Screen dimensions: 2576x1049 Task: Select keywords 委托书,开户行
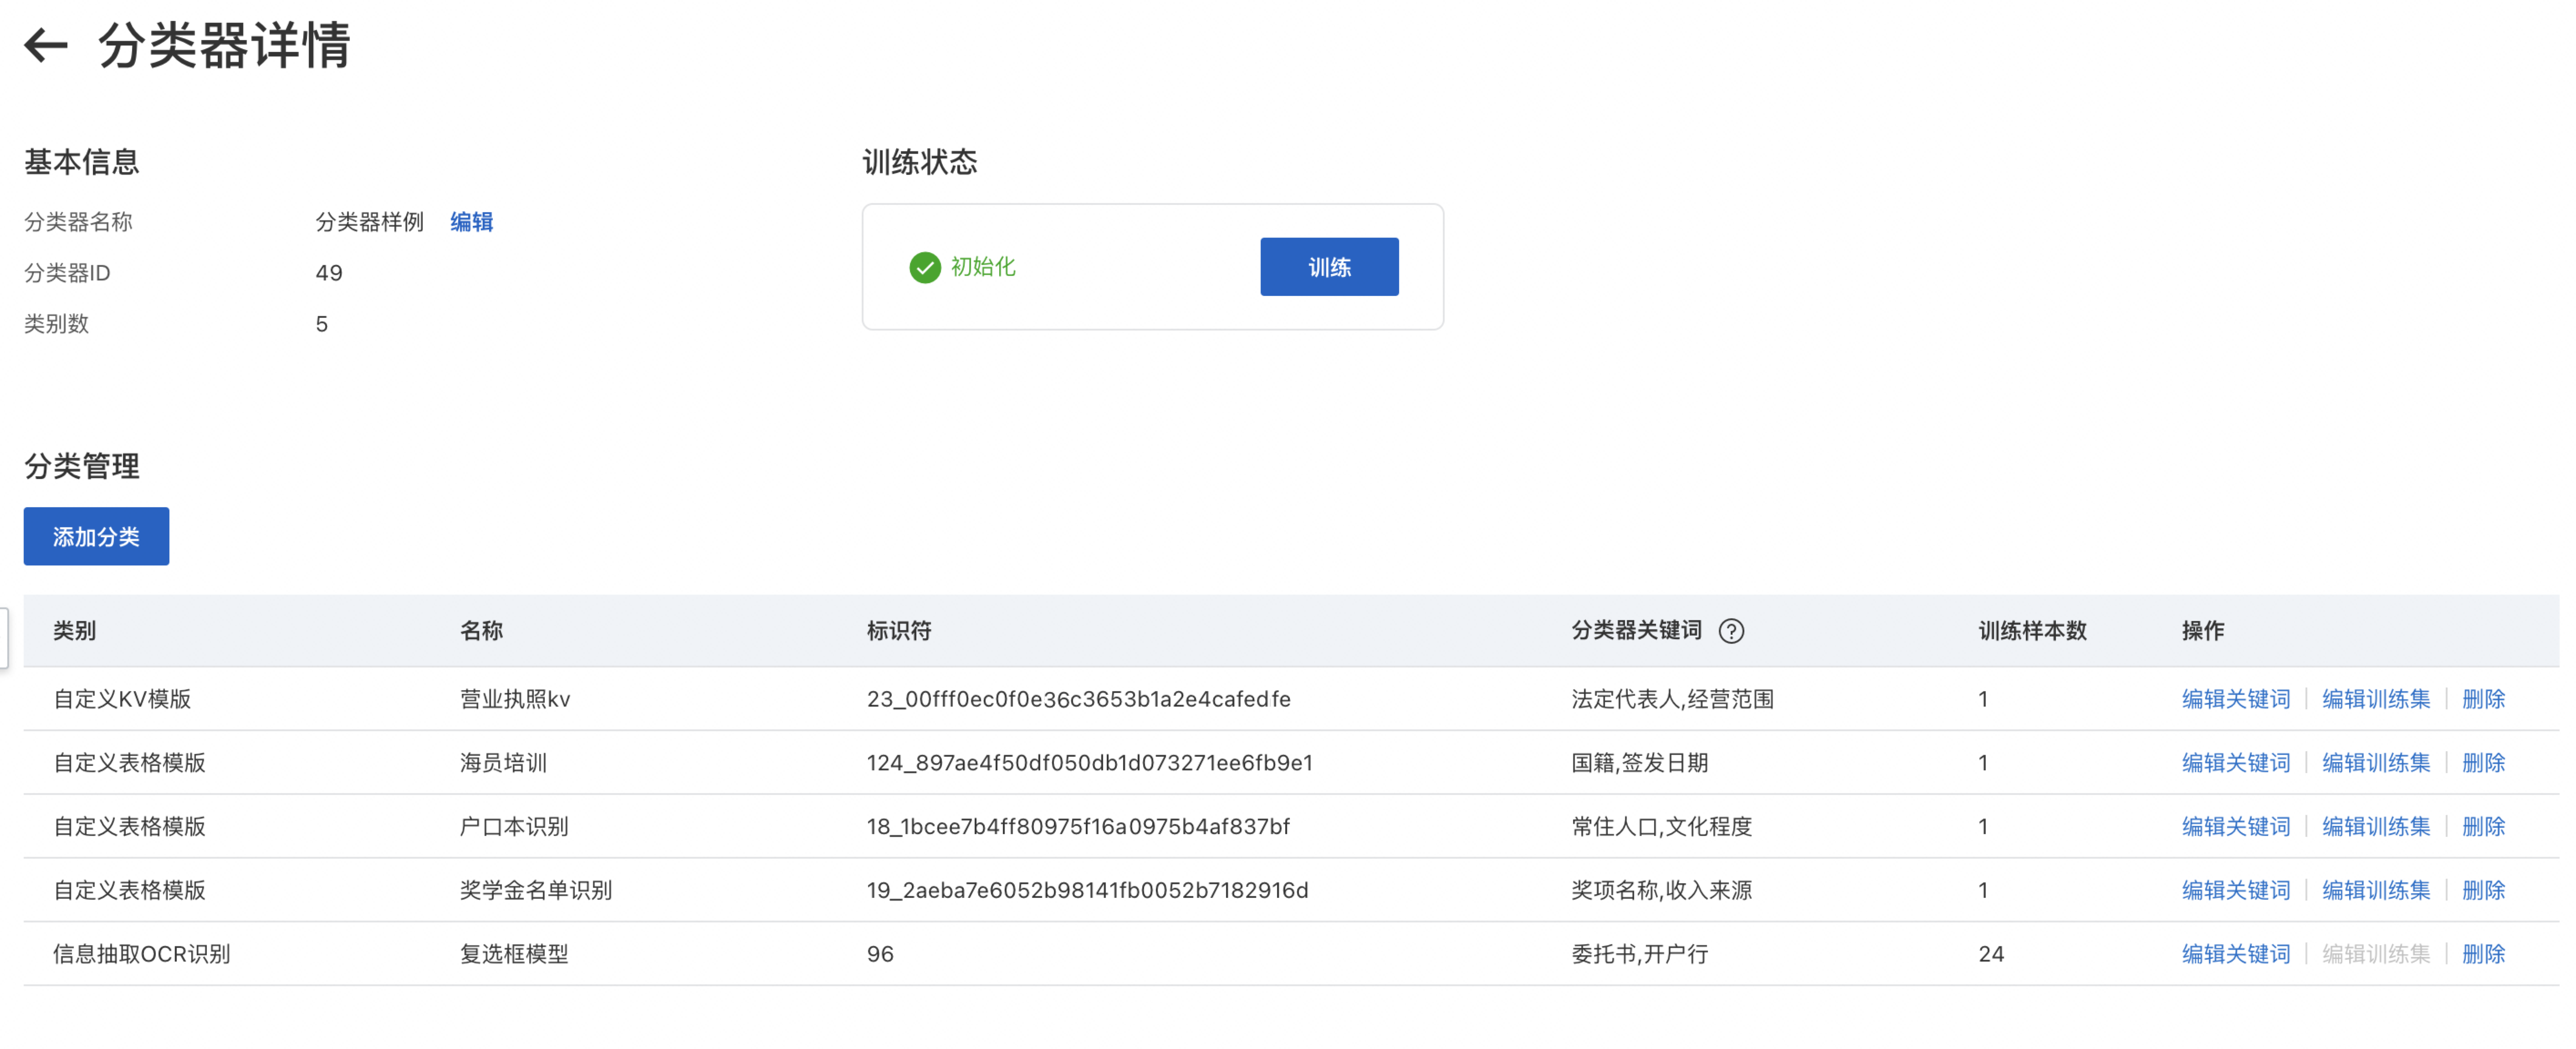pyautogui.click(x=1639, y=954)
